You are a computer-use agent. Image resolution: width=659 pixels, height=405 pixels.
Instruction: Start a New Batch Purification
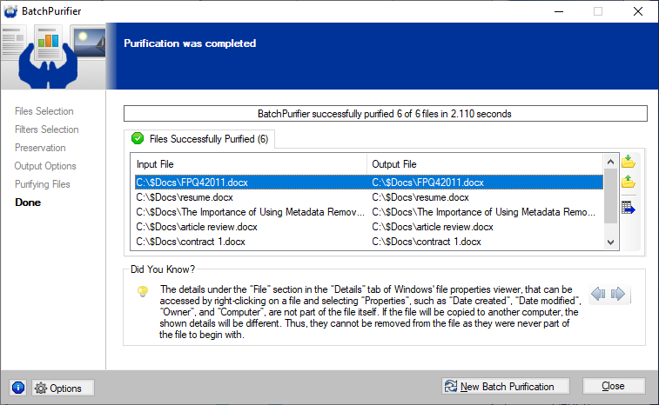(506, 386)
